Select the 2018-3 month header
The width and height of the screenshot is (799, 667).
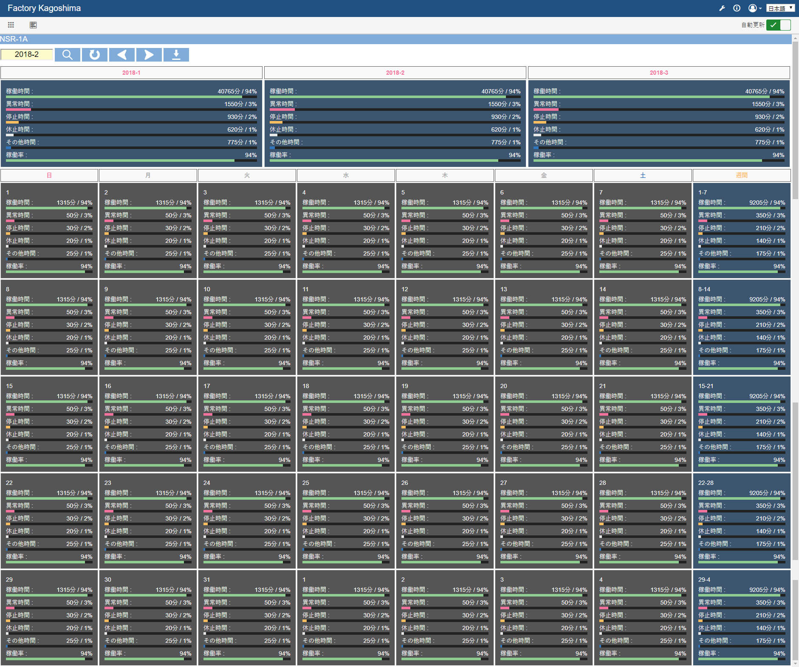pos(659,73)
